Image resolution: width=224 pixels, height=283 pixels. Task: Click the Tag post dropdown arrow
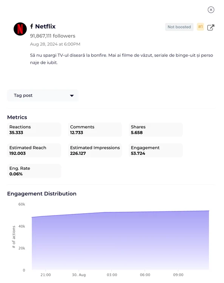point(72,96)
